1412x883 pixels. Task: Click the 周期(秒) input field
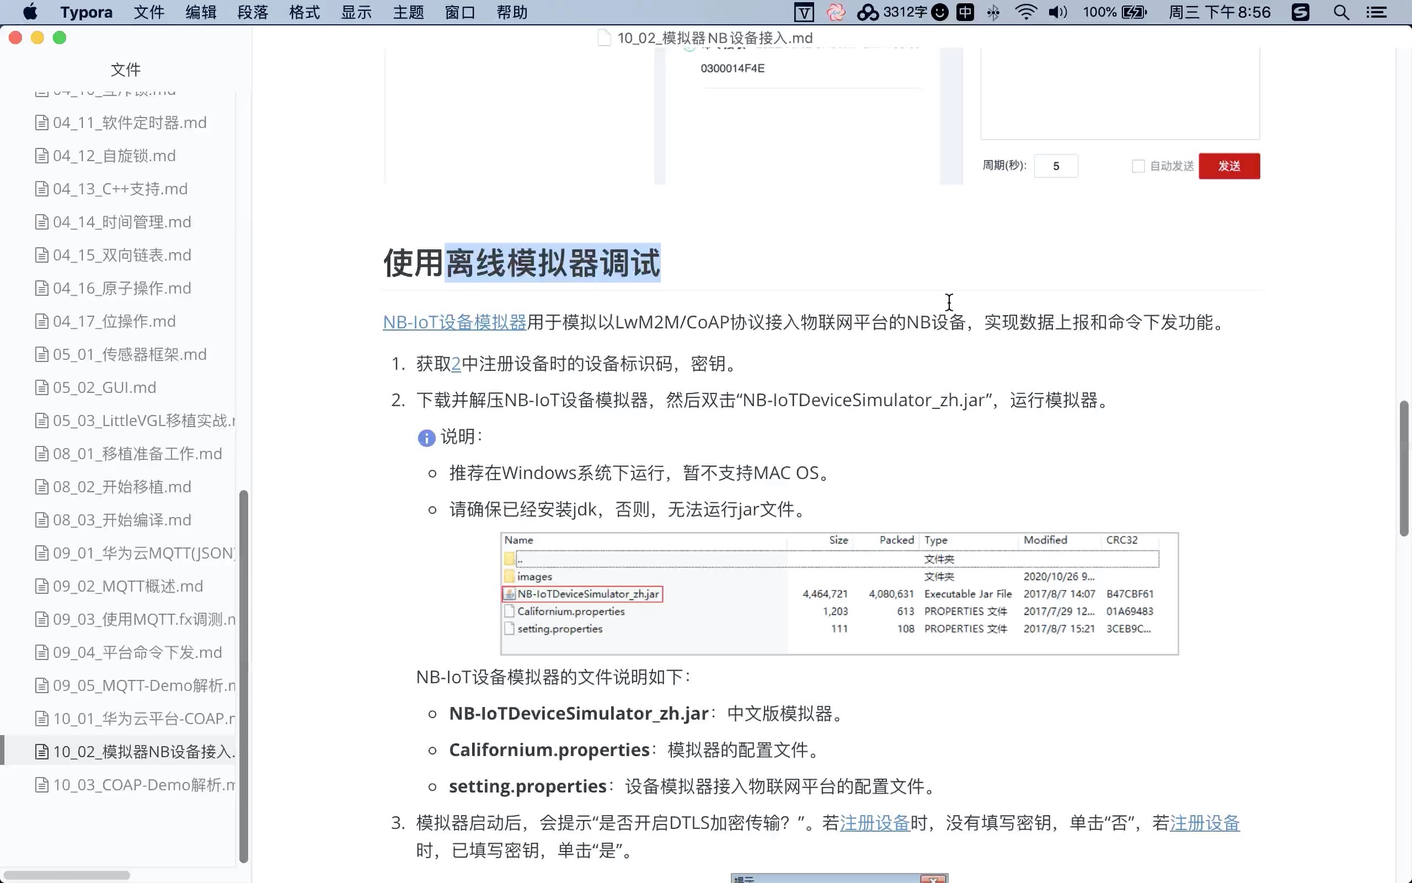pyautogui.click(x=1056, y=167)
